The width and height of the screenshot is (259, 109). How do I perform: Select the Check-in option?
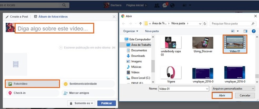point(32,93)
